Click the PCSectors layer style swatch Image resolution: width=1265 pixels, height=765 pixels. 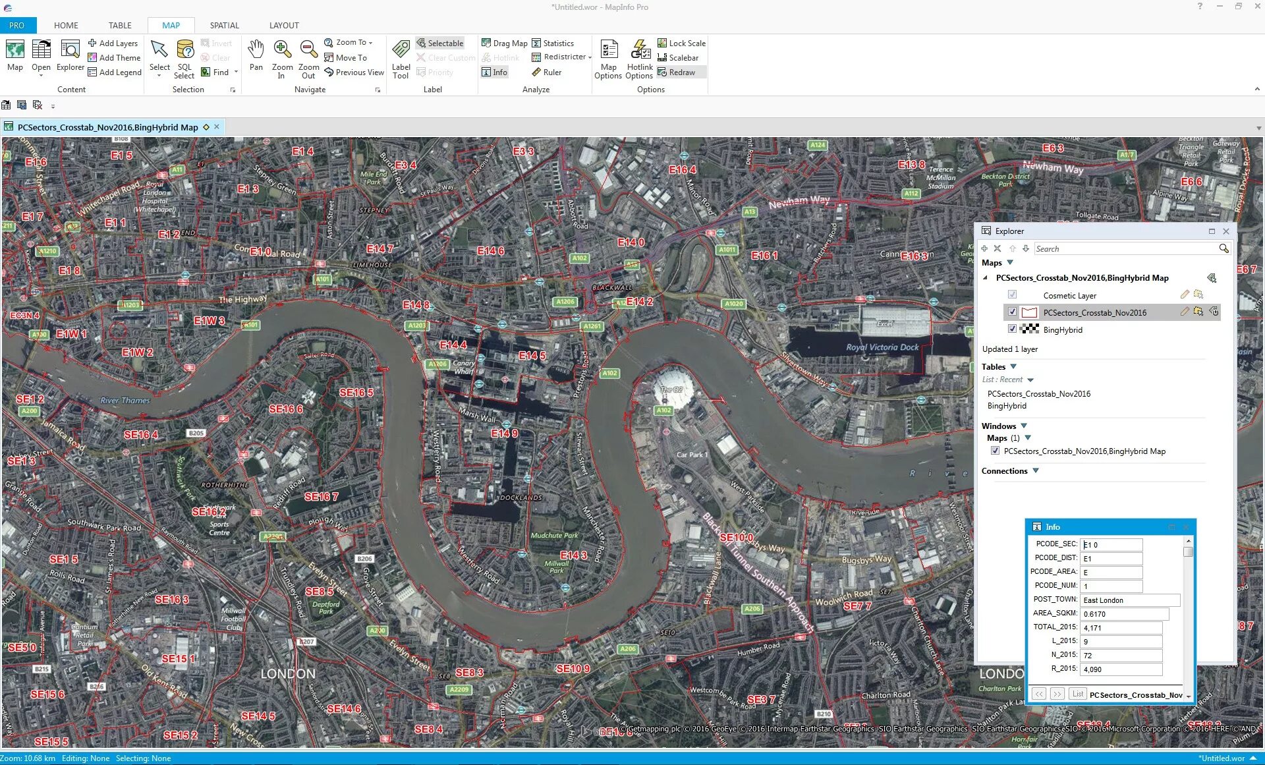(x=1029, y=312)
